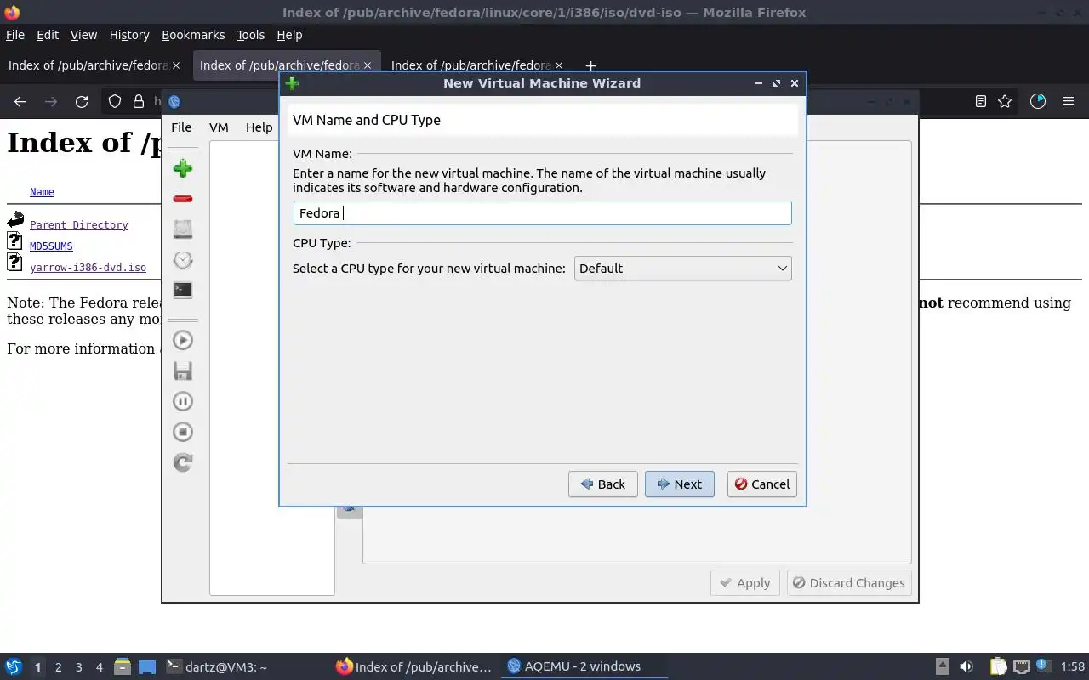
Task: Open Firefox File menu
Action: click(x=15, y=35)
